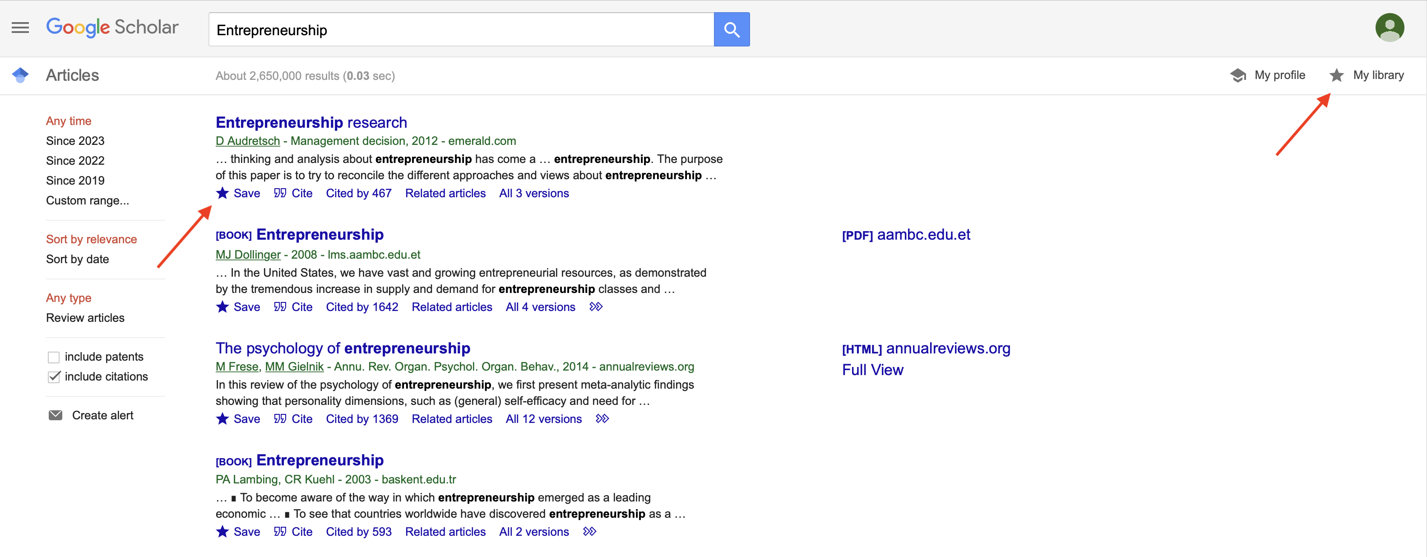1427x557 pixels.
Task: Open Related articles for psychology of entrepreneurship
Action: (452, 418)
